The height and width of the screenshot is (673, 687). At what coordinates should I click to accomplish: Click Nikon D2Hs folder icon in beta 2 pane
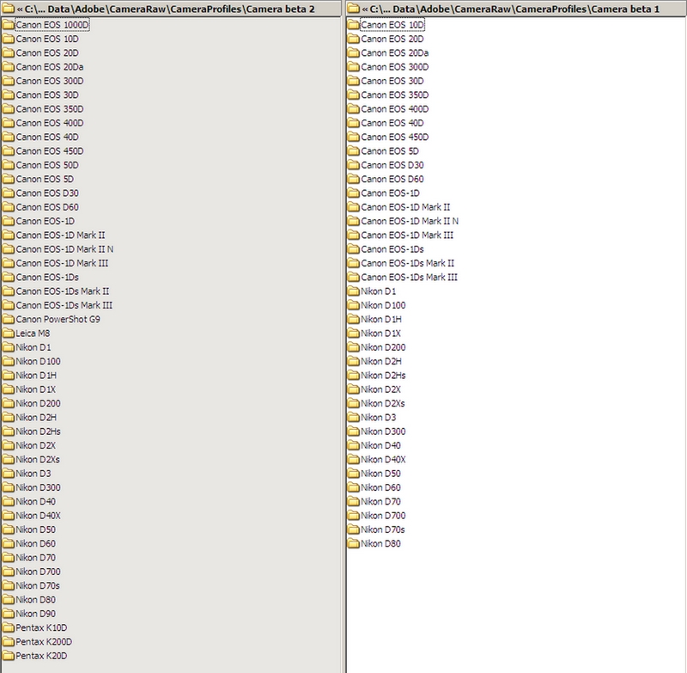click(9, 431)
